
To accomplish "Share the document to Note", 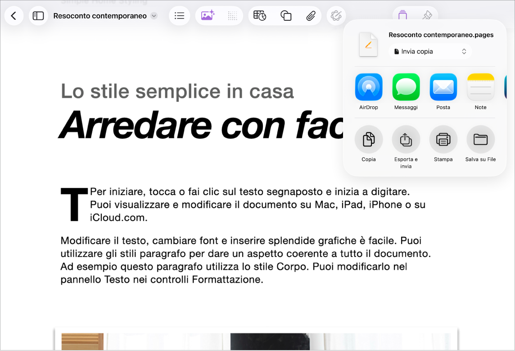I will point(480,87).
